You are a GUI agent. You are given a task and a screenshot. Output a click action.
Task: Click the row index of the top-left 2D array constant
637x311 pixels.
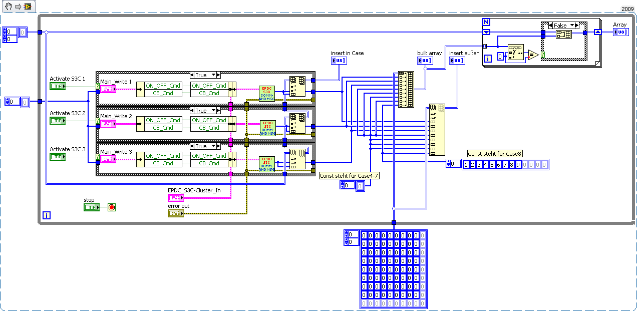(x=11, y=32)
